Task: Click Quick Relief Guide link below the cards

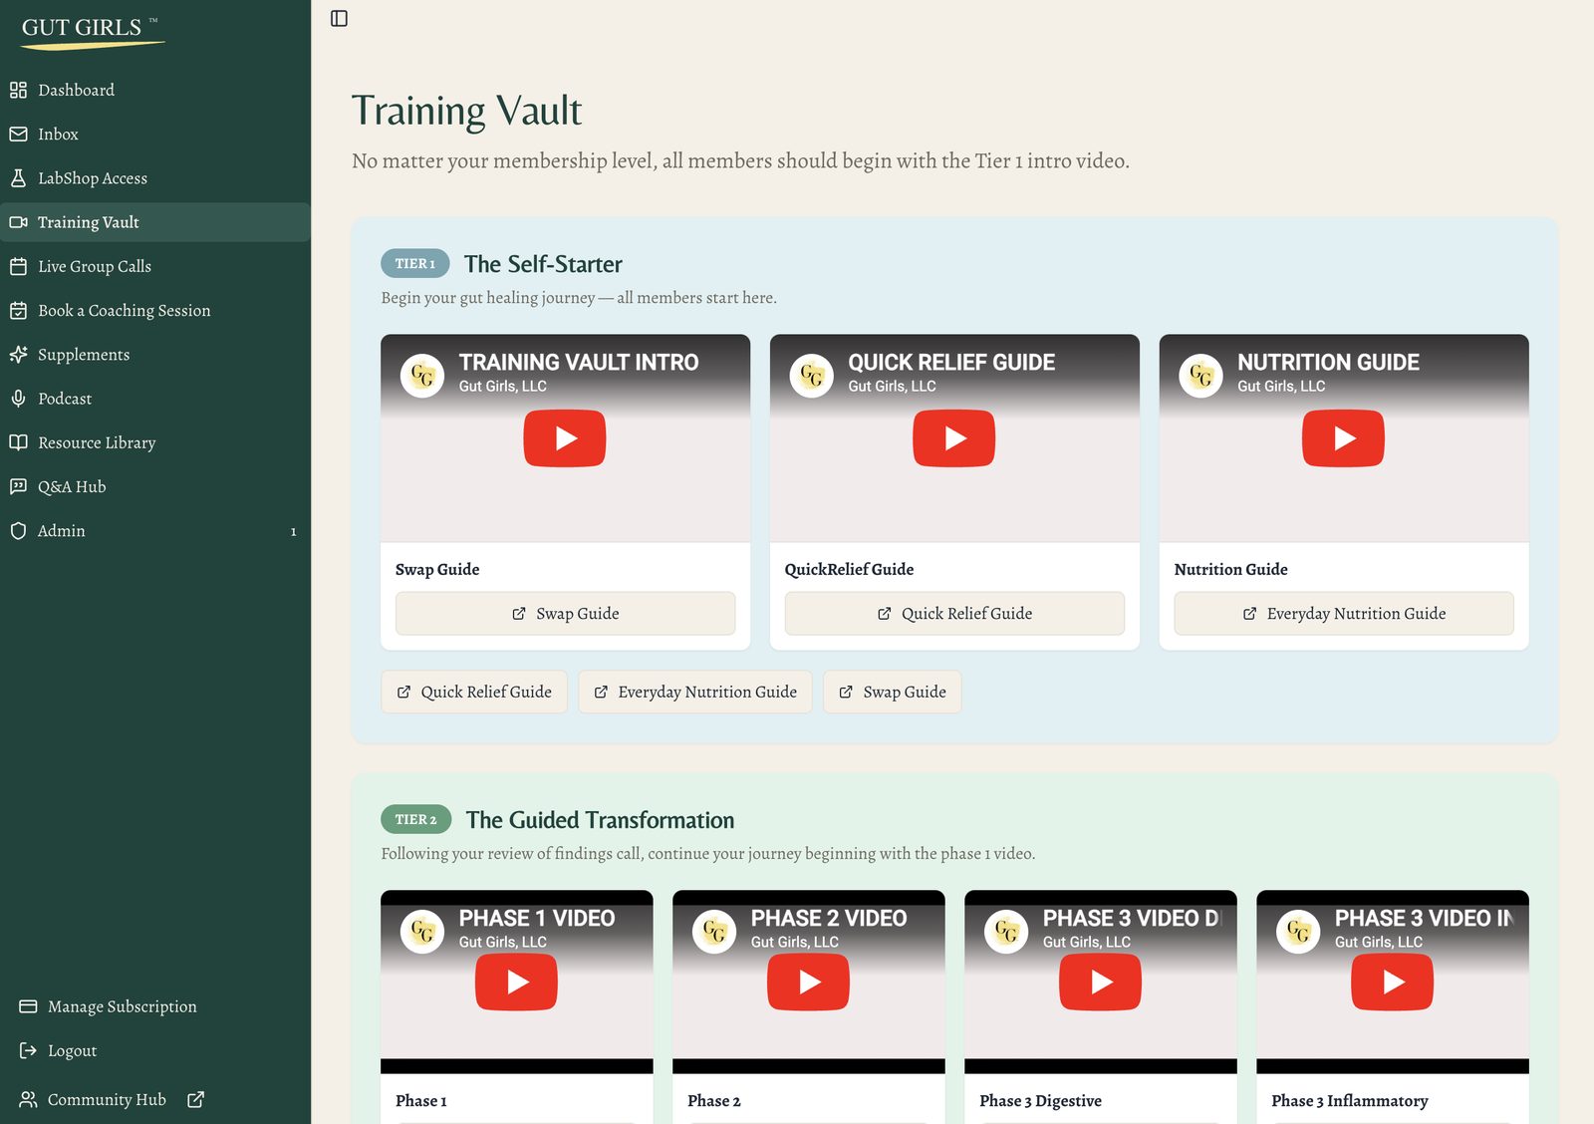Action: pos(474,692)
